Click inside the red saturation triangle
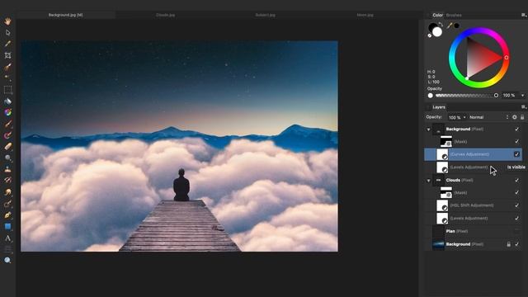 [480, 58]
